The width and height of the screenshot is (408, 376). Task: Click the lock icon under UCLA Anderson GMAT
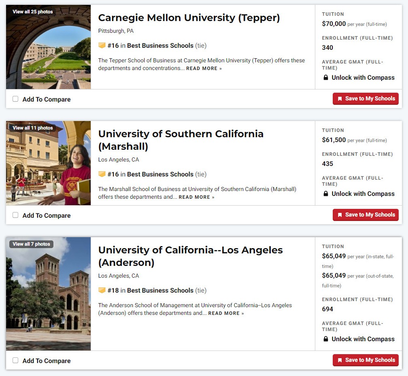pyautogui.click(x=325, y=339)
